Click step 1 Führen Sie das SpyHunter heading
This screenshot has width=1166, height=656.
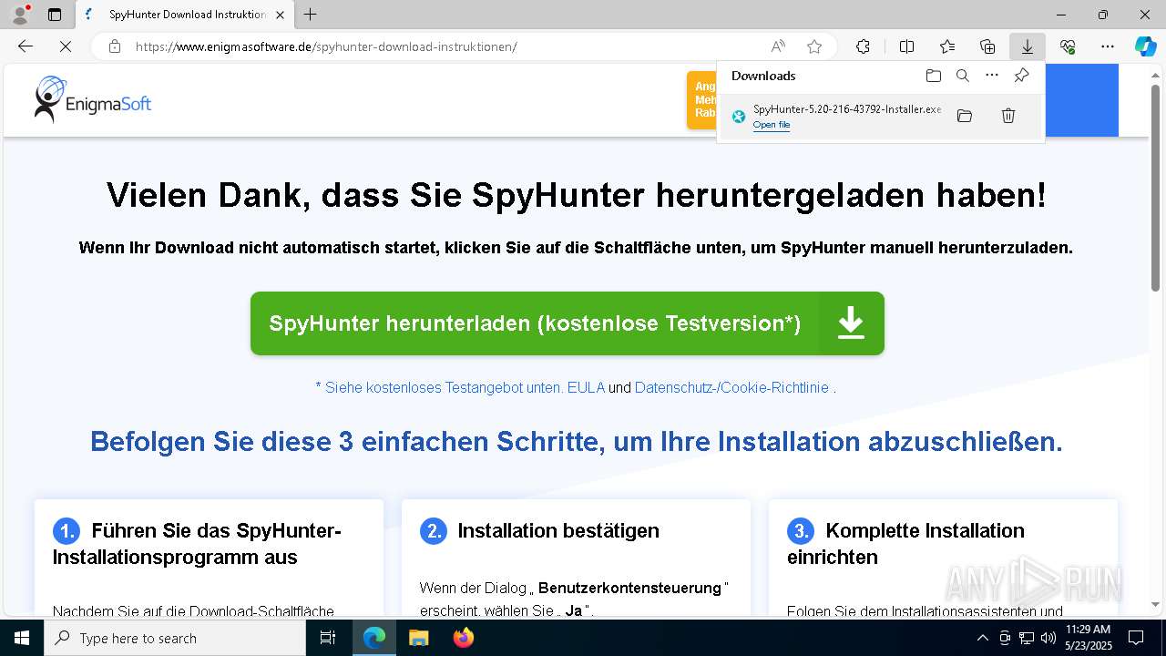tap(197, 543)
